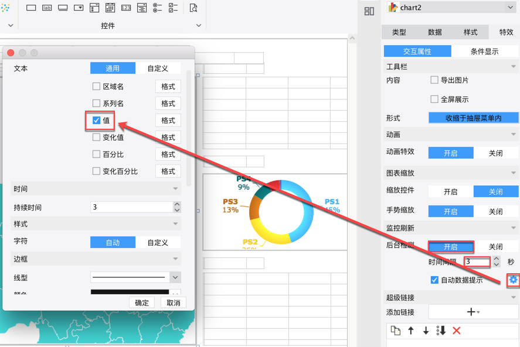Select the dropdown checkbox widget icon

coord(94,8)
